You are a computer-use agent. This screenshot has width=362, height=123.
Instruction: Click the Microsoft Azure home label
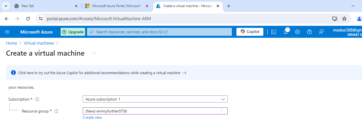click(x=36, y=32)
